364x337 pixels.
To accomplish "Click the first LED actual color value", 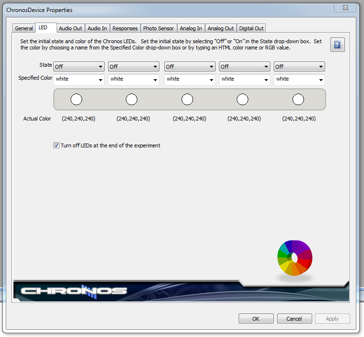I will coord(78,119).
